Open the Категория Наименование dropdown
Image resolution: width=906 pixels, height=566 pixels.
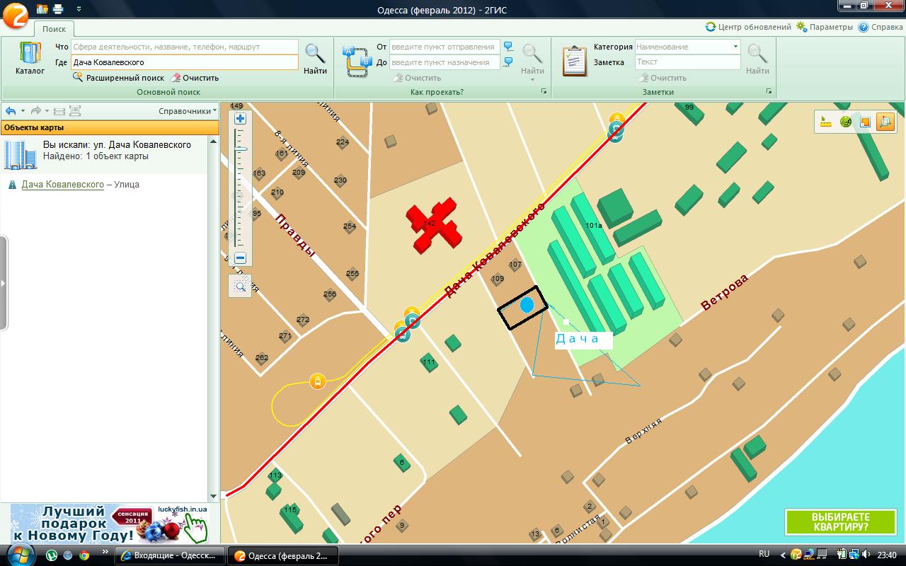[688, 47]
